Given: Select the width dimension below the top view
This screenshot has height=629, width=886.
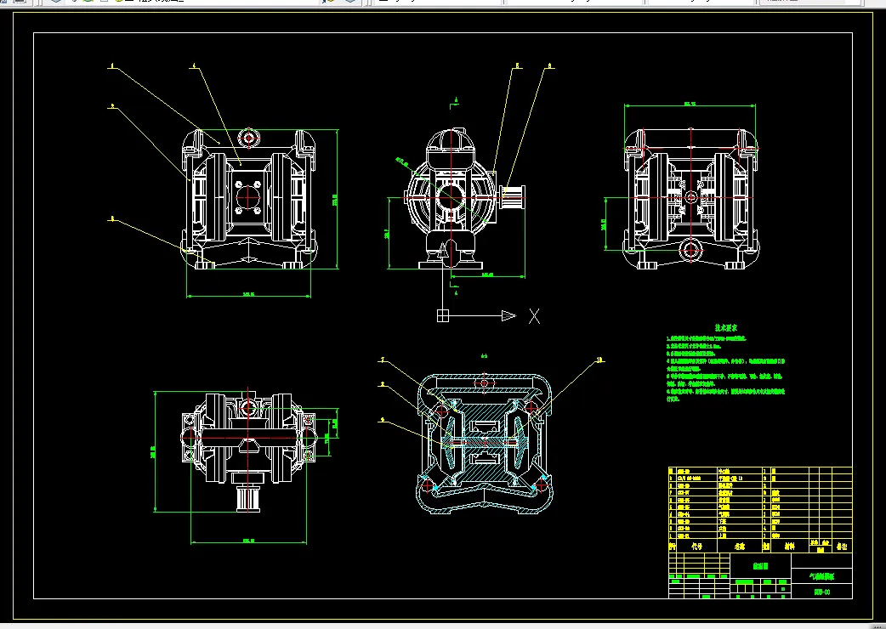Looking at the screenshot, I should (x=248, y=541).
